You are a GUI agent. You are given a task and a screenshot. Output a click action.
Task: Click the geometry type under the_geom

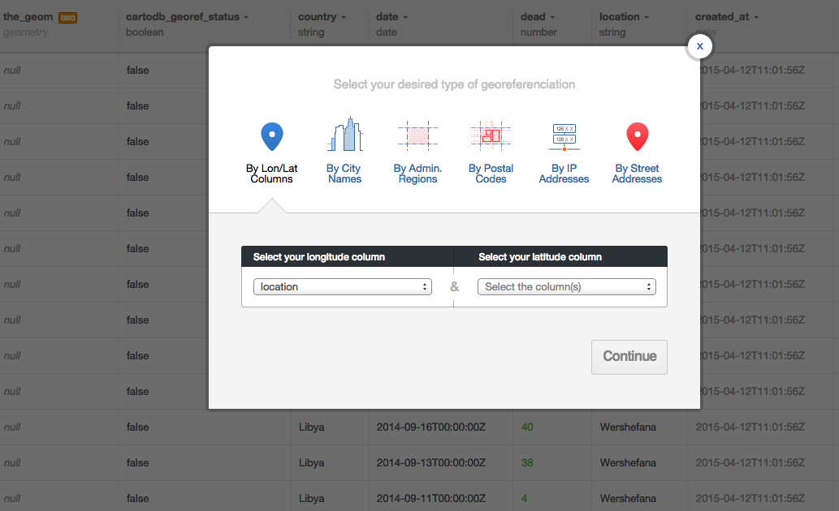26,32
